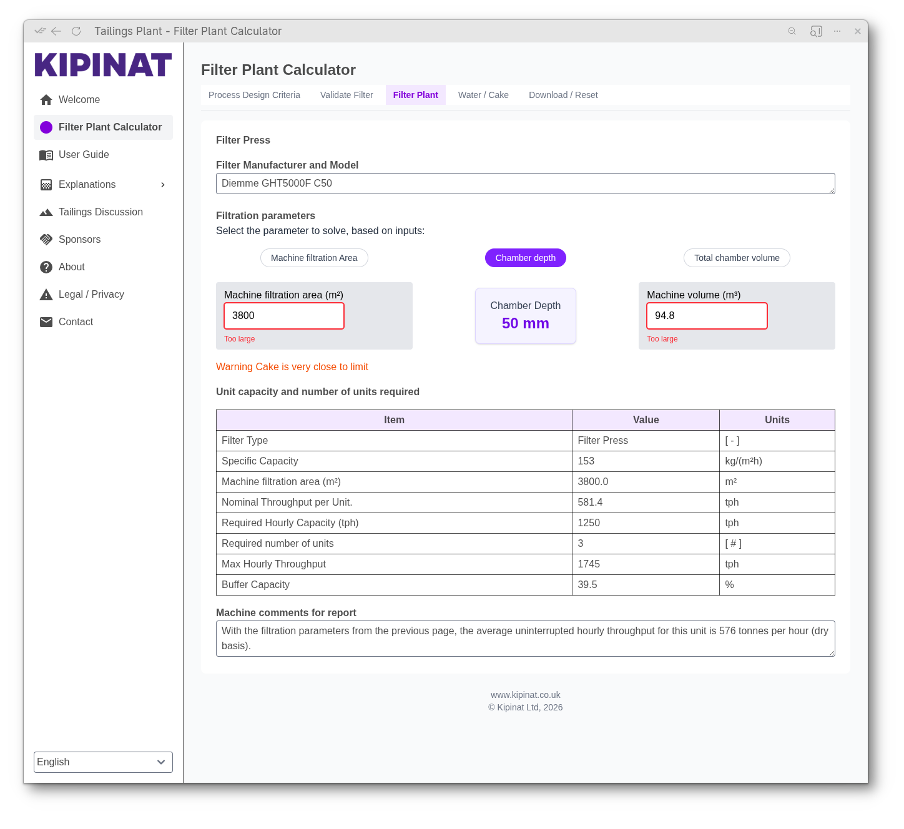904x829 pixels.
Task: Click the Units table column header
Action: click(777, 420)
